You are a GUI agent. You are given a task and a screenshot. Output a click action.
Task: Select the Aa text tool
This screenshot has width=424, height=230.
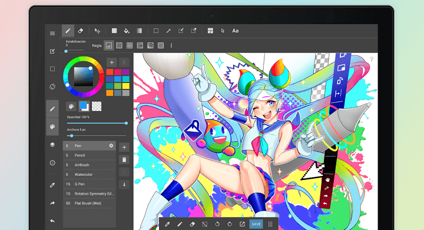pos(235,31)
